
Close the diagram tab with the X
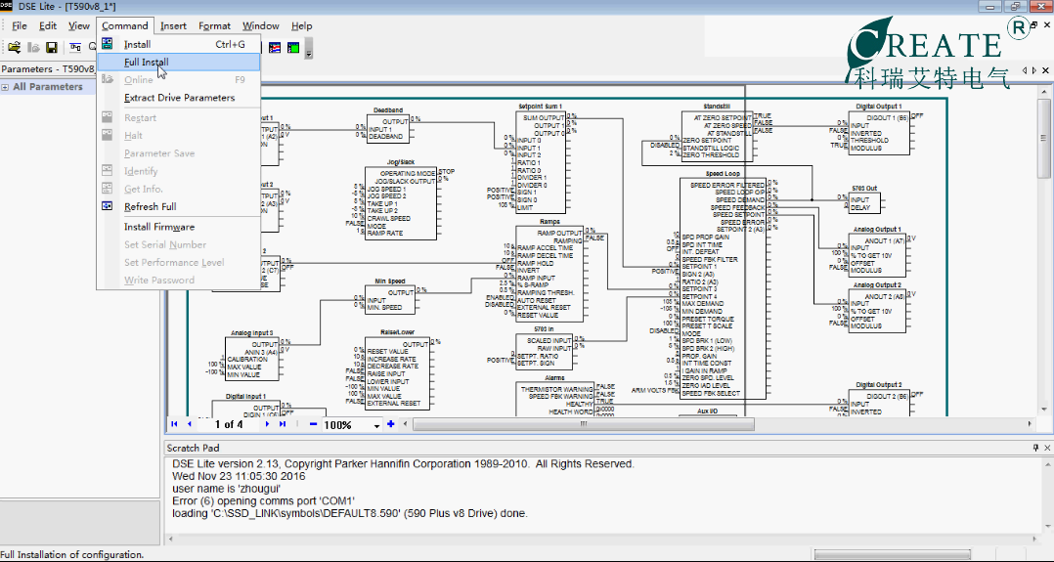click(x=1046, y=70)
